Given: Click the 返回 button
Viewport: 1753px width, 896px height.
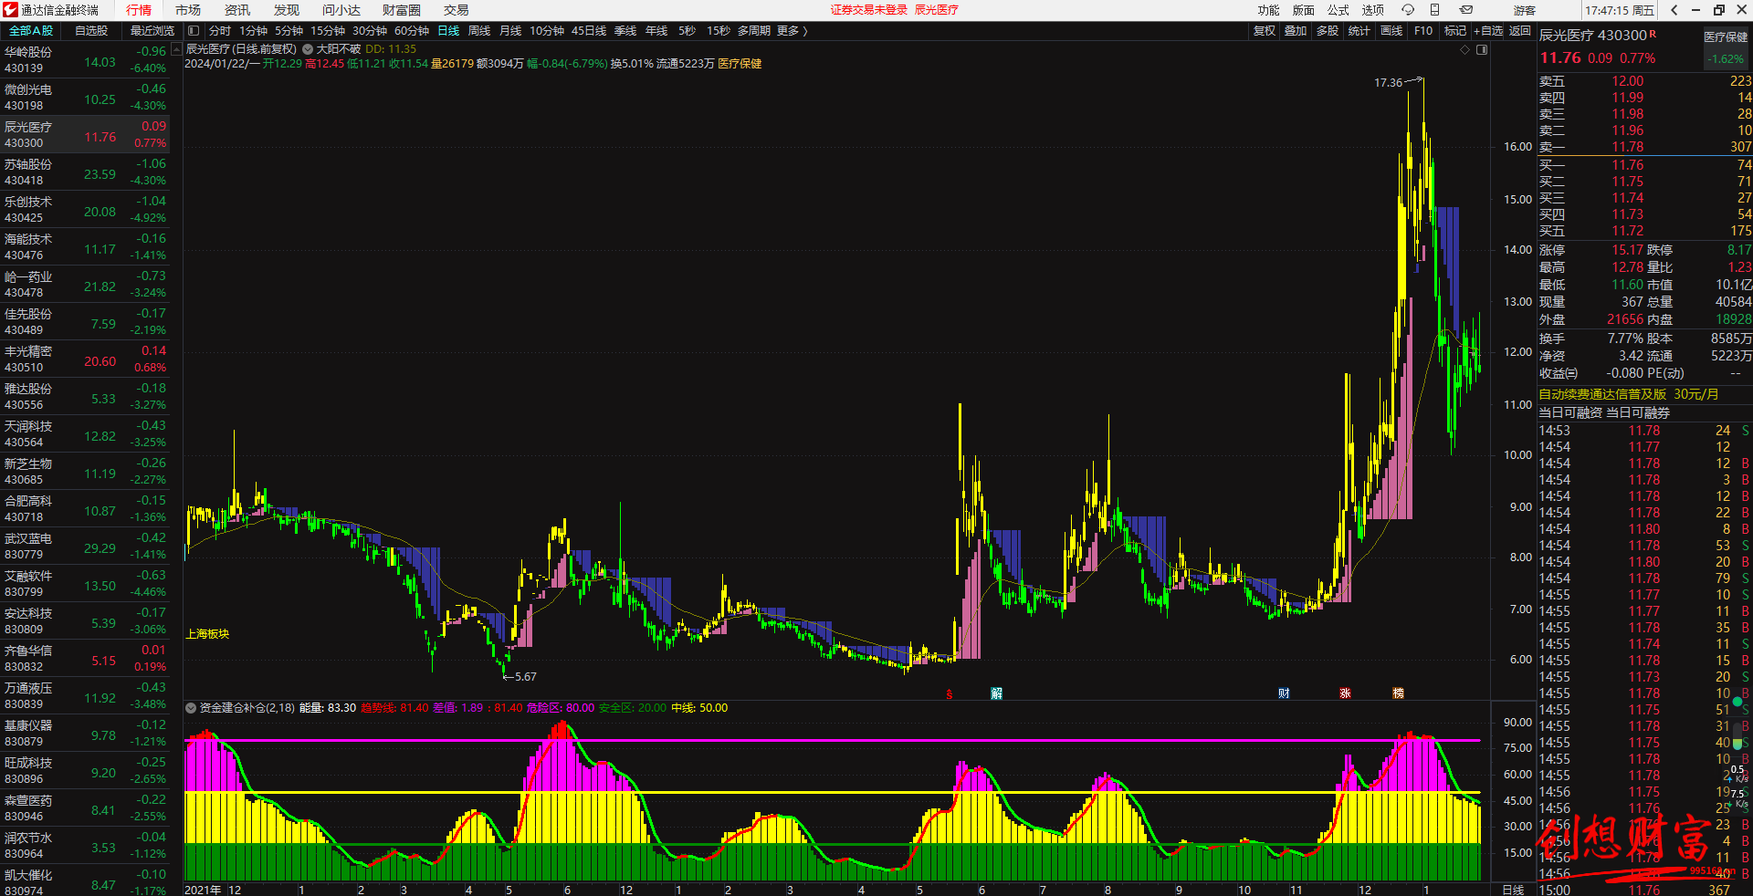Looking at the screenshot, I should 1520,31.
